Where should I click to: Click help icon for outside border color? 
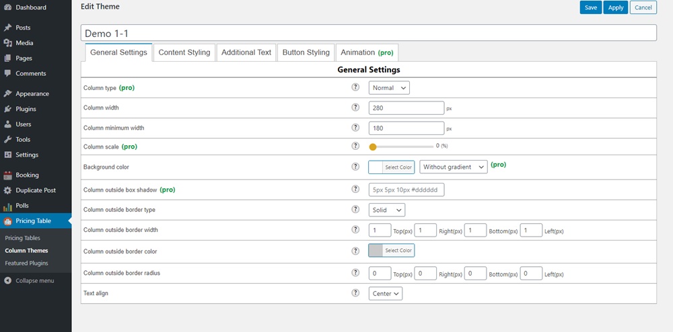coord(355,251)
